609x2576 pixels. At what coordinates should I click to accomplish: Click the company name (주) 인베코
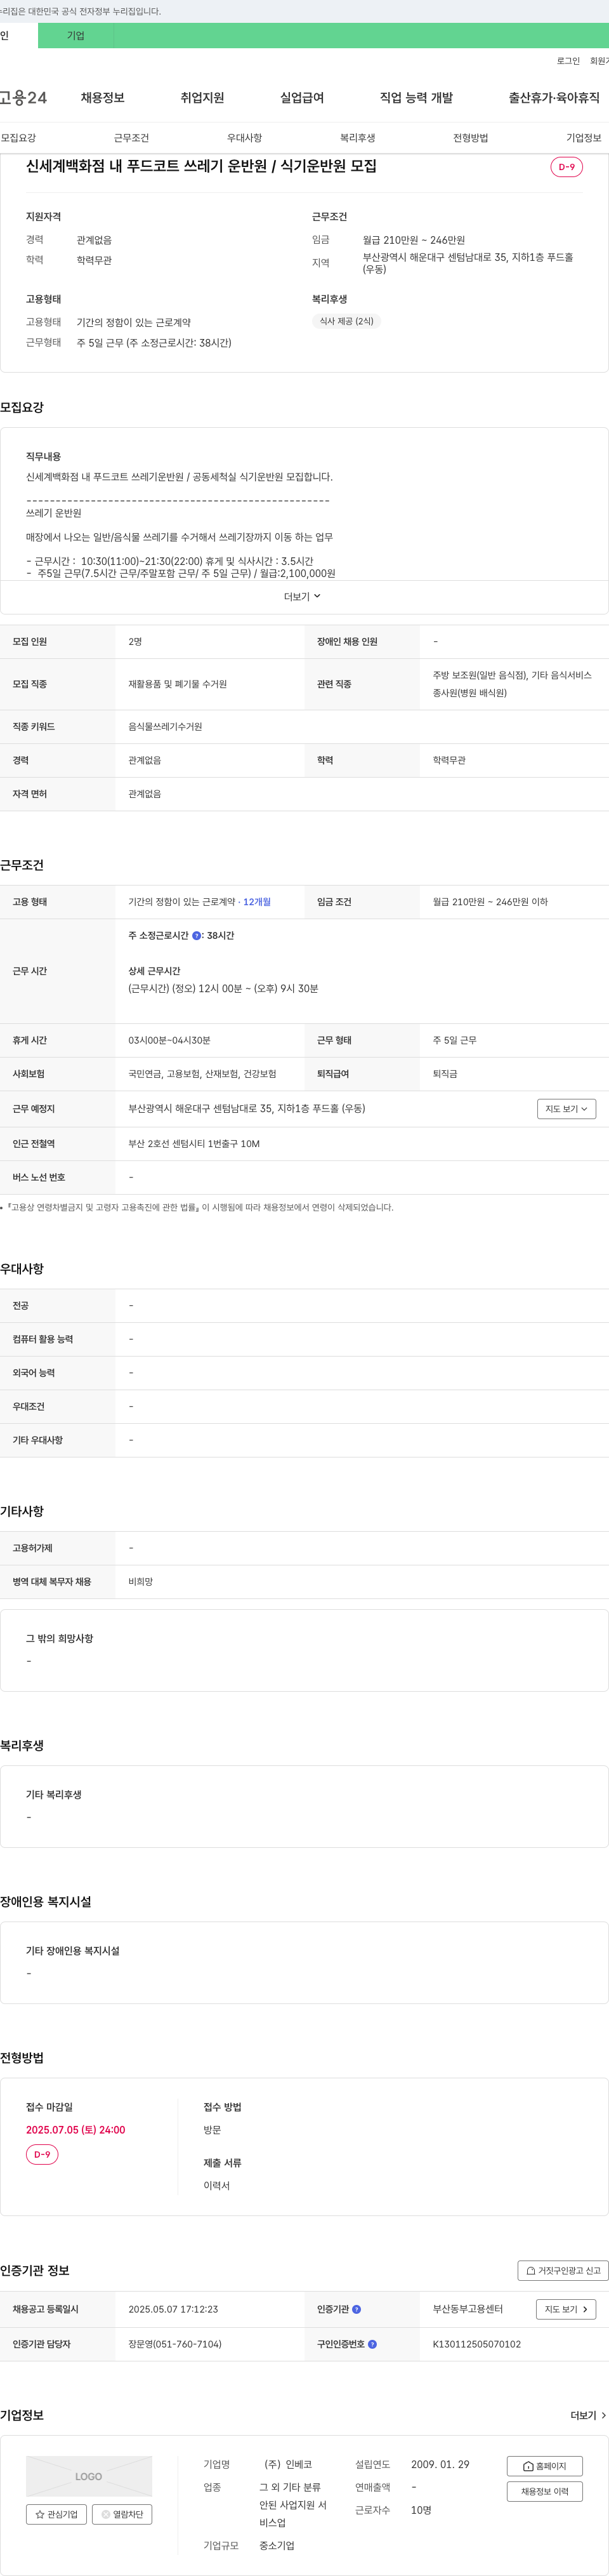point(288,2465)
